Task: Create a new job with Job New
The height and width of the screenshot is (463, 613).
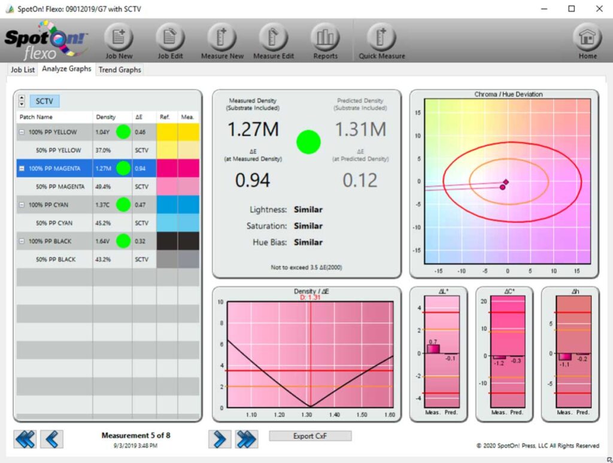Action: click(118, 37)
